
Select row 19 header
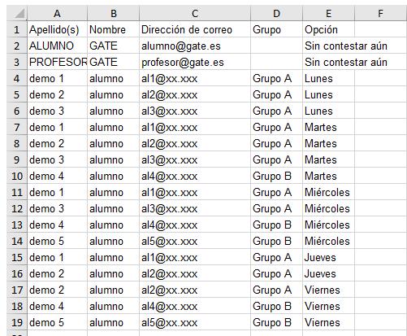[x=17, y=322]
